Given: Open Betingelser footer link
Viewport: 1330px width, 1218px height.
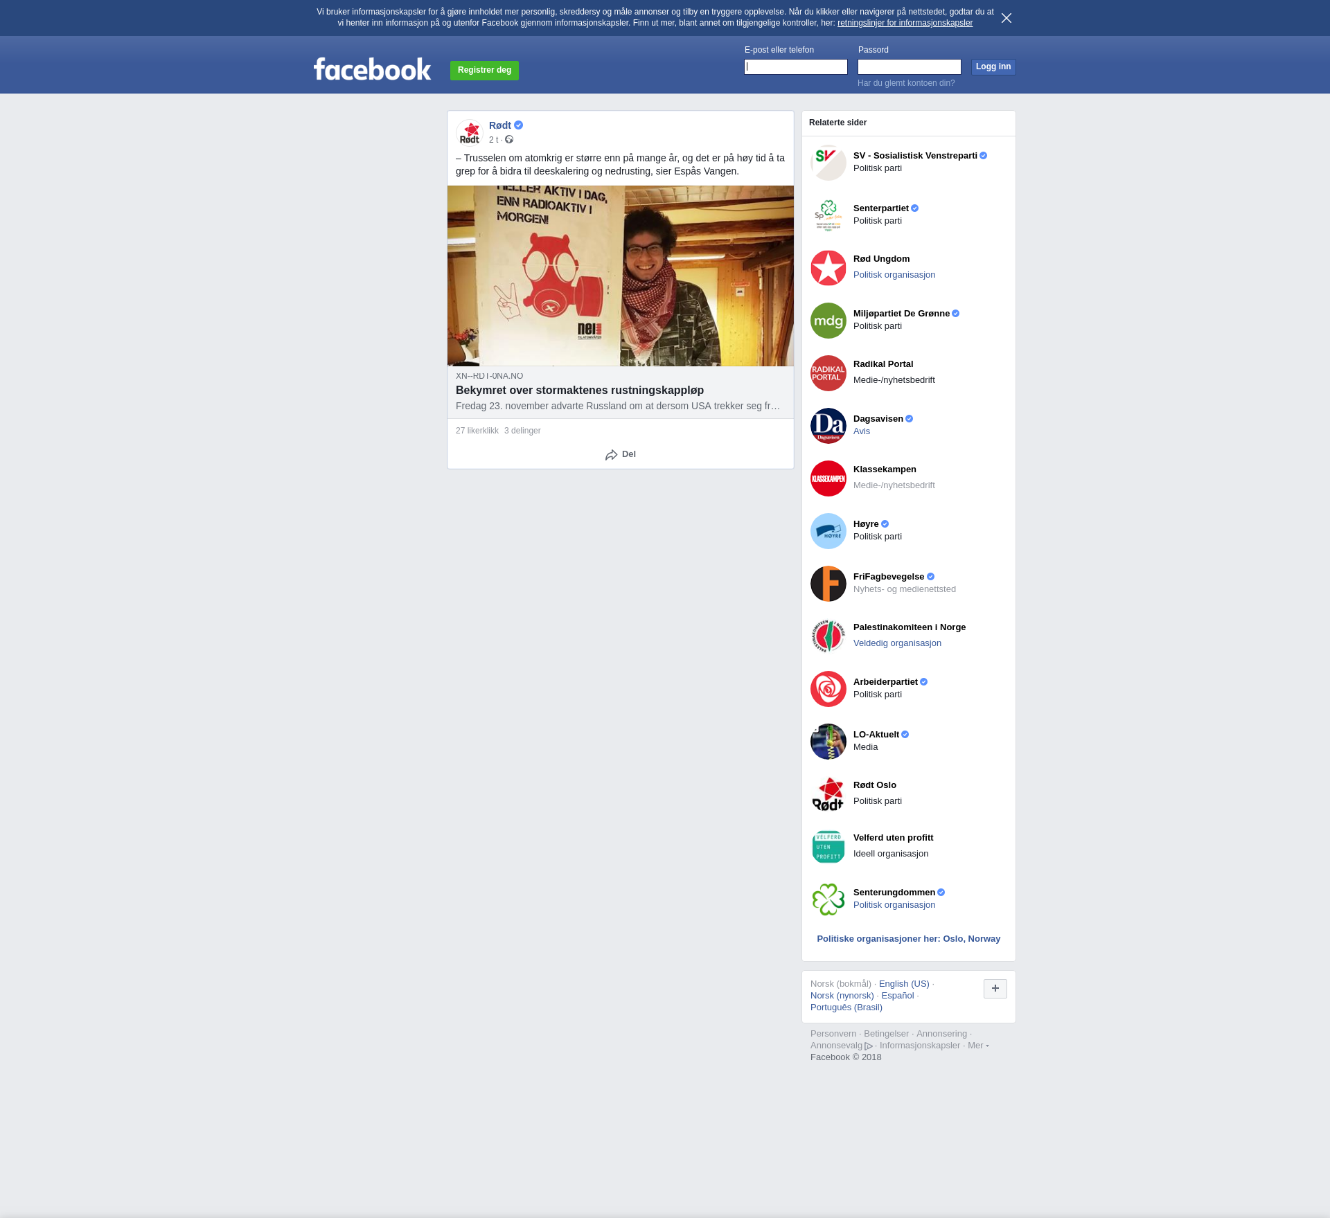Looking at the screenshot, I should [886, 1034].
